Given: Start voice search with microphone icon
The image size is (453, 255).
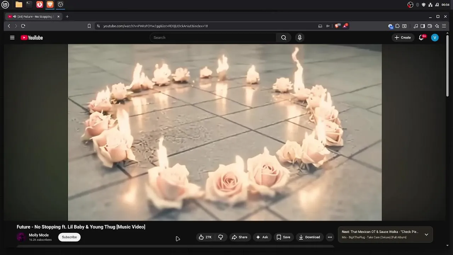Looking at the screenshot, I should 300,38.
